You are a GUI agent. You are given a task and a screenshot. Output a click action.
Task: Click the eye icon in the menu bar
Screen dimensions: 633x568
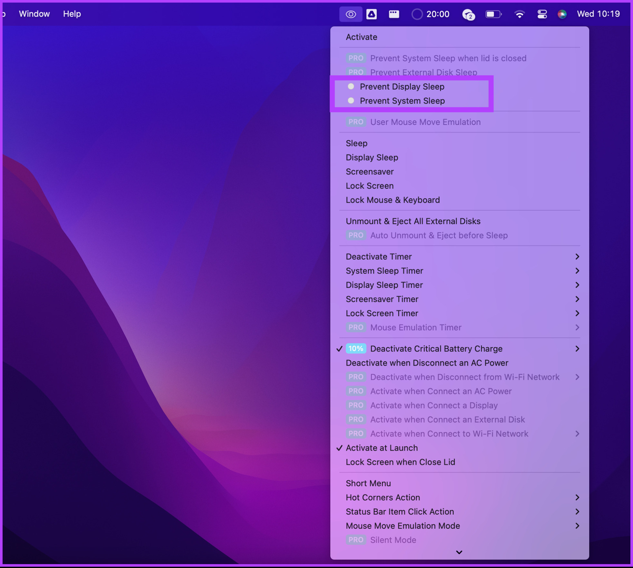pos(350,14)
